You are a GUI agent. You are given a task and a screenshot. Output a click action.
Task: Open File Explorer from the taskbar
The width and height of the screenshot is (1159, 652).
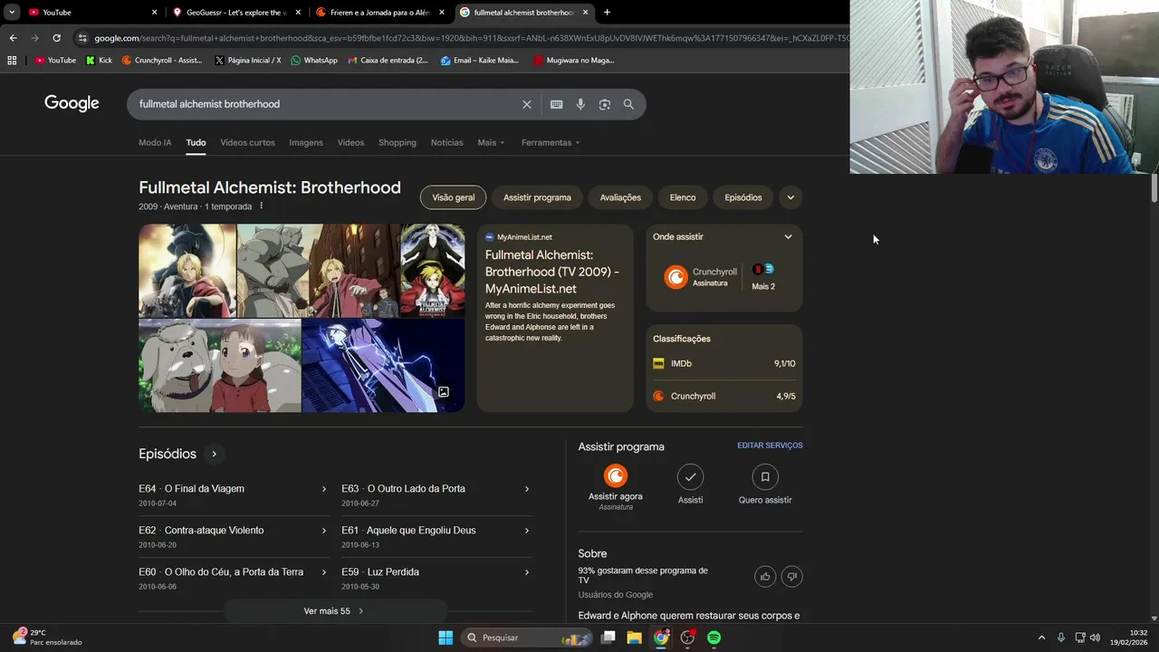tap(634, 638)
